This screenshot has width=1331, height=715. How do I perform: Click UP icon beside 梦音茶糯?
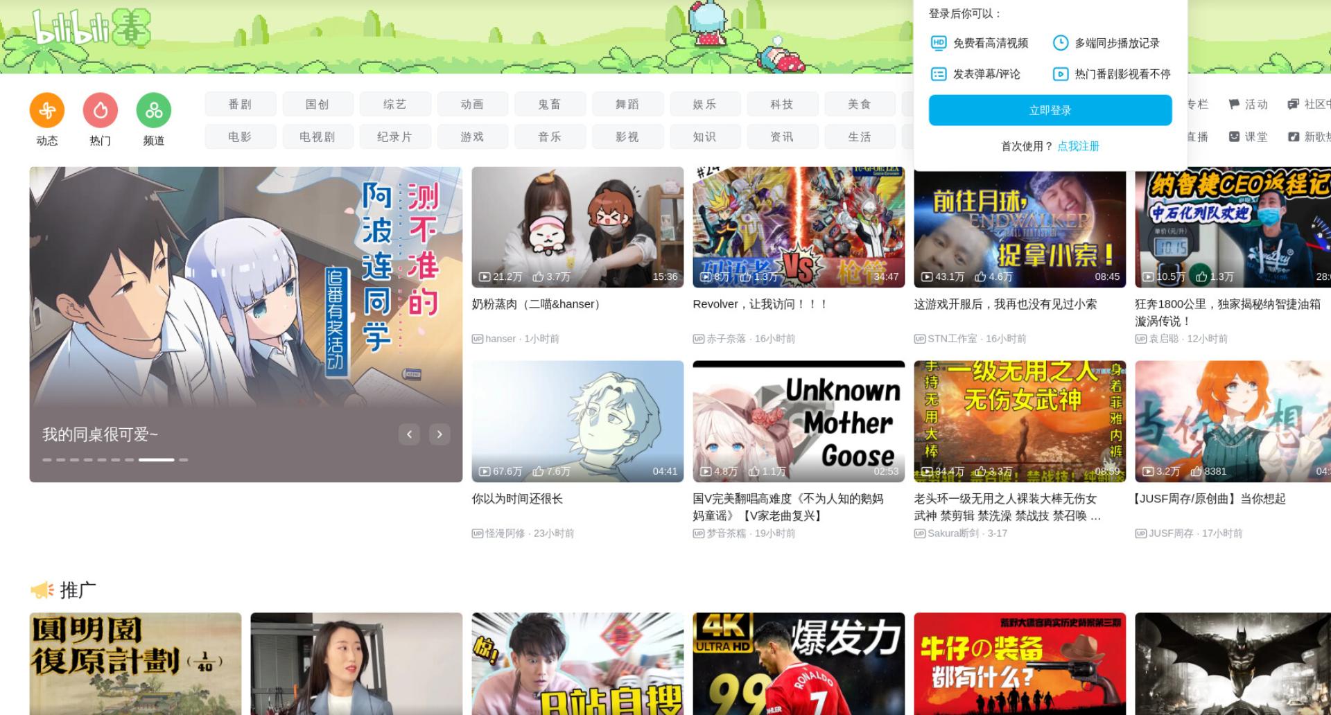click(x=698, y=533)
